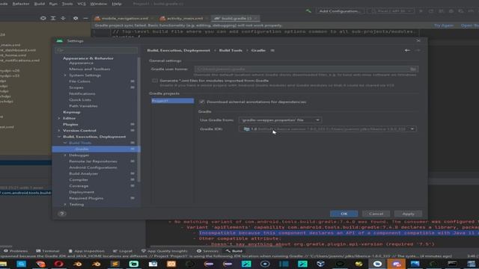Image resolution: width=479 pixels, height=269 pixels.
Task: Expand the Debugger node
Action: pos(65,155)
